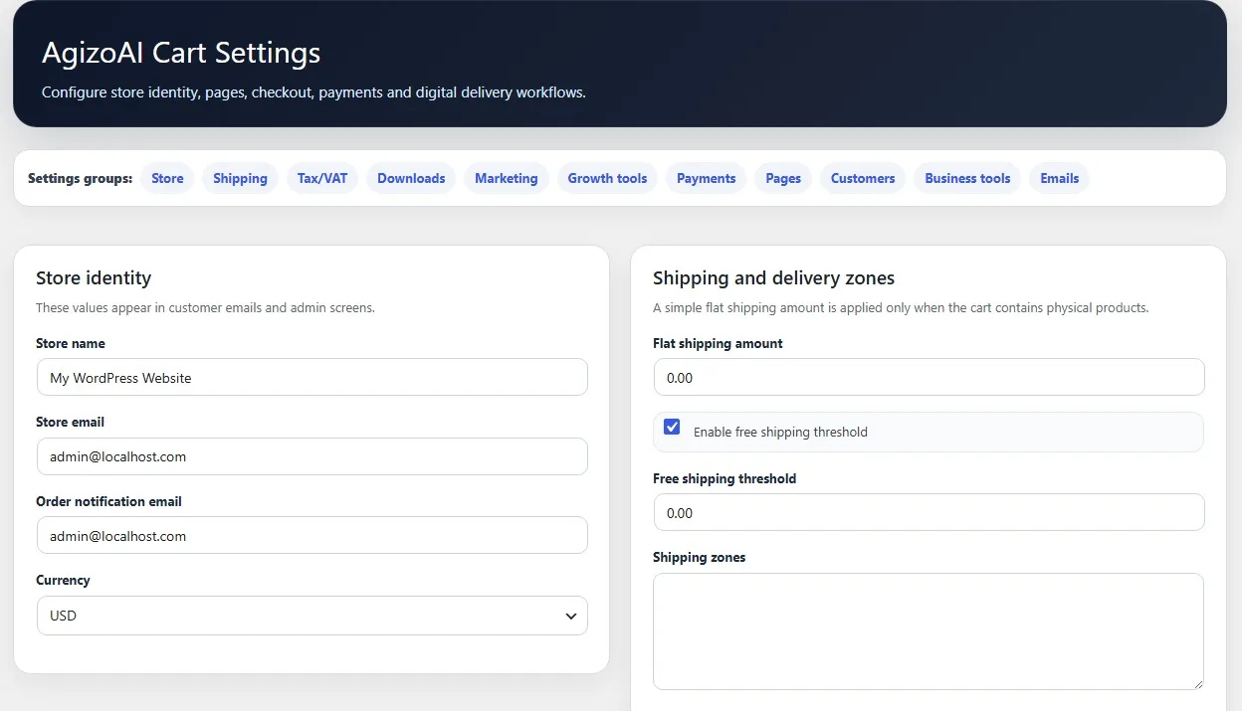Jump to the Shipping settings group
This screenshot has height=711, width=1242.
(240, 178)
